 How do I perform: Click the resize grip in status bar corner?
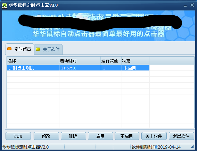(192, 146)
